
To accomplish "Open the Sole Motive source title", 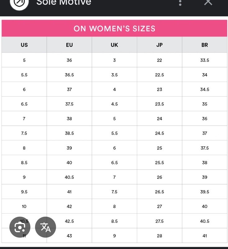I will coord(64,2).
